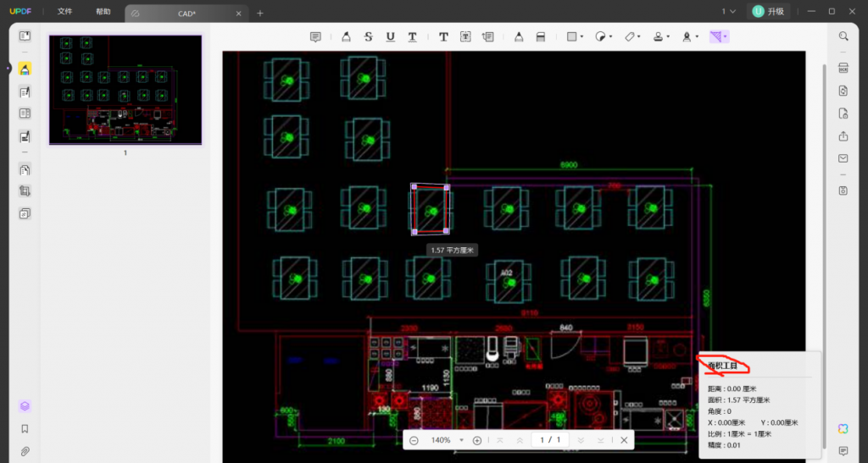Open the 140% zoom level dropdown
The height and width of the screenshot is (463, 868).
[x=461, y=440]
